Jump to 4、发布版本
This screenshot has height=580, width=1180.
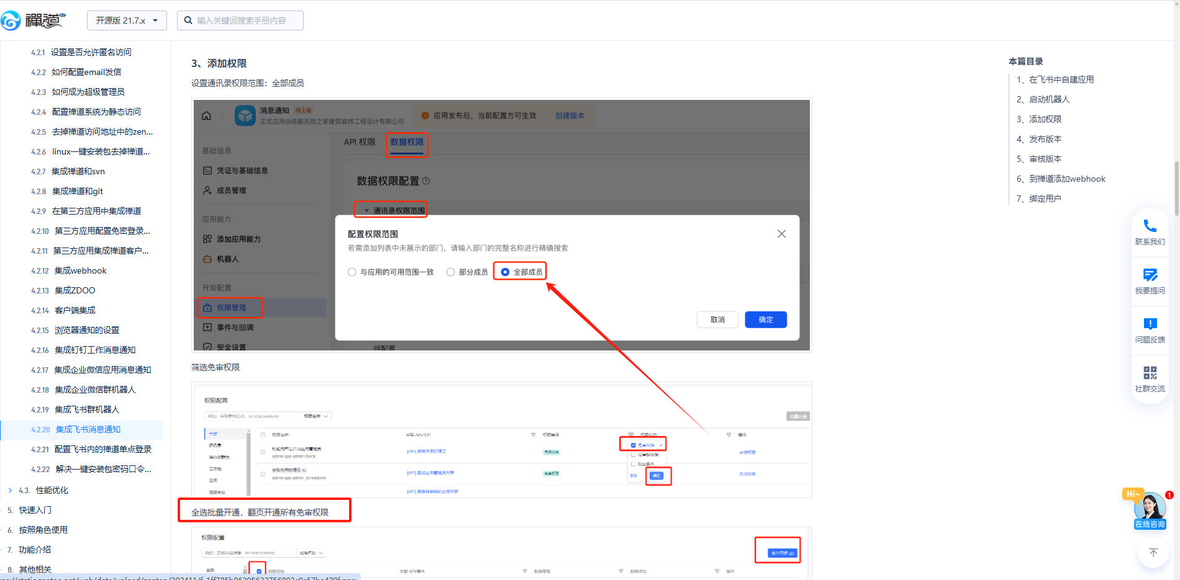(1039, 139)
